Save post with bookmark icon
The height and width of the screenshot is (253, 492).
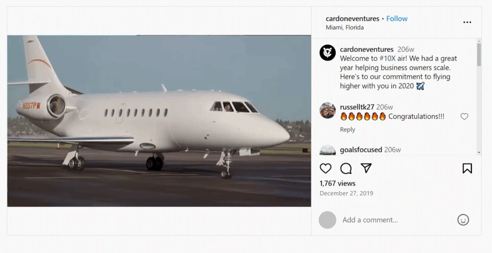point(467,168)
